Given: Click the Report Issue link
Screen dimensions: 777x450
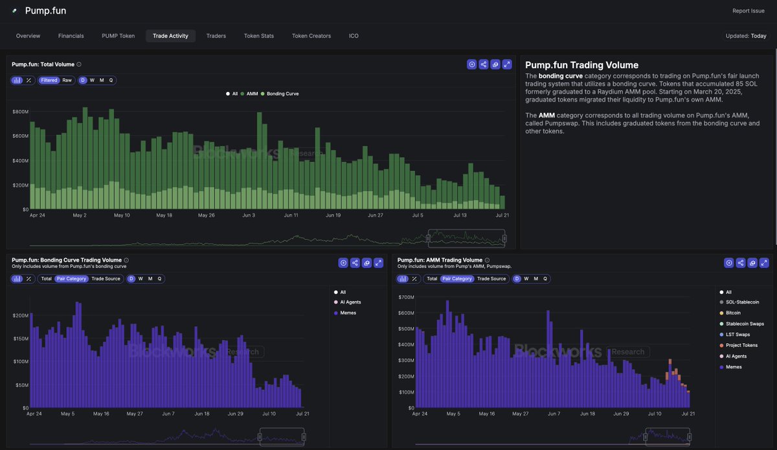Looking at the screenshot, I should (x=749, y=11).
